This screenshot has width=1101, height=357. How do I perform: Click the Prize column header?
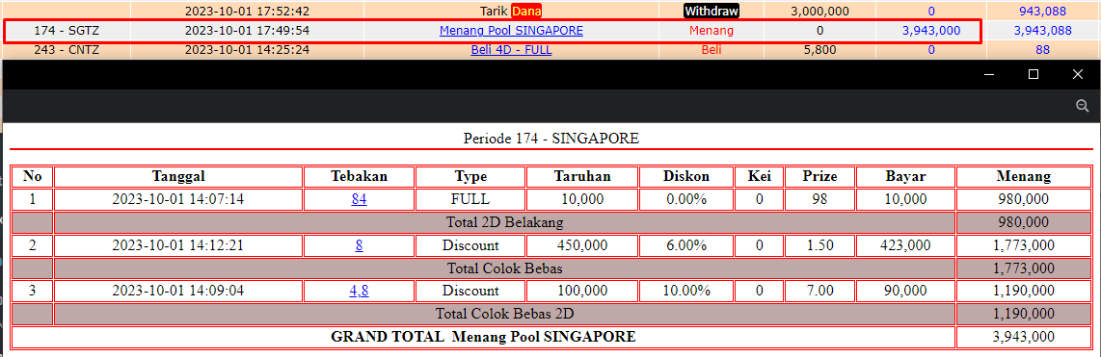click(820, 177)
